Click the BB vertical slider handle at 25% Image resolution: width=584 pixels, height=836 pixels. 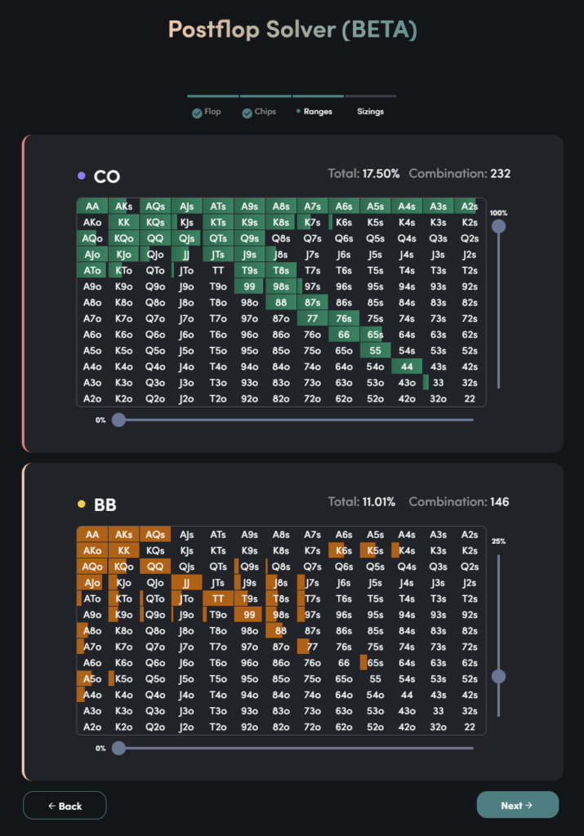[x=498, y=677]
